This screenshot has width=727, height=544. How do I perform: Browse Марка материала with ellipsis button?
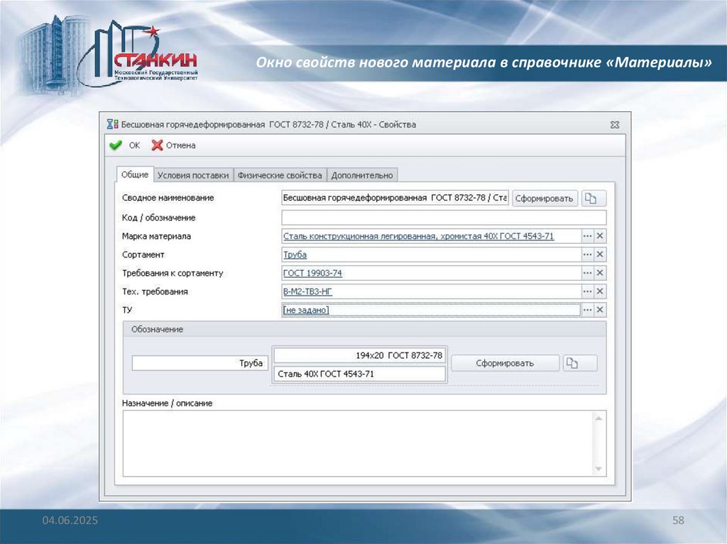[x=587, y=236]
